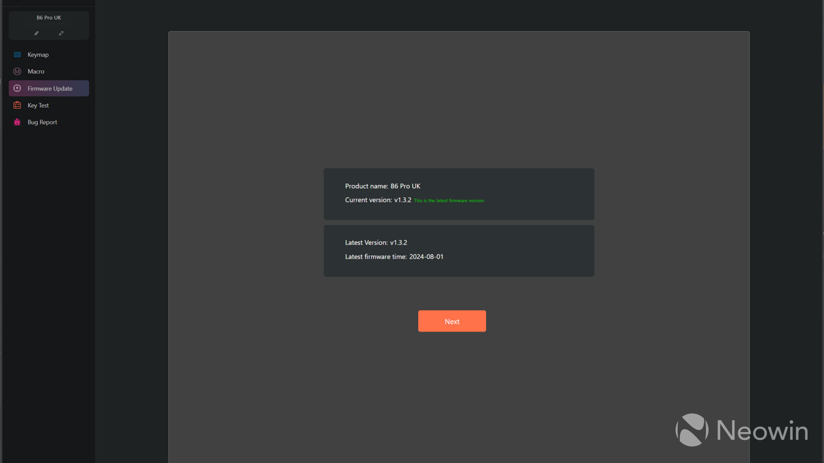This screenshot has width=824, height=463.
Task: Click the Current version: v1.3.2 text
Action: click(x=378, y=200)
